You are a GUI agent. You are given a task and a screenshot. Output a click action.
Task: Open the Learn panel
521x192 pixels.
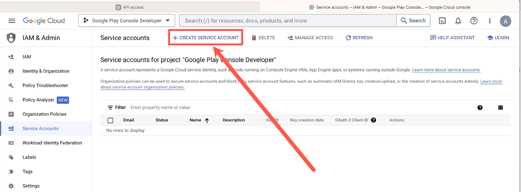click(498, 38)
